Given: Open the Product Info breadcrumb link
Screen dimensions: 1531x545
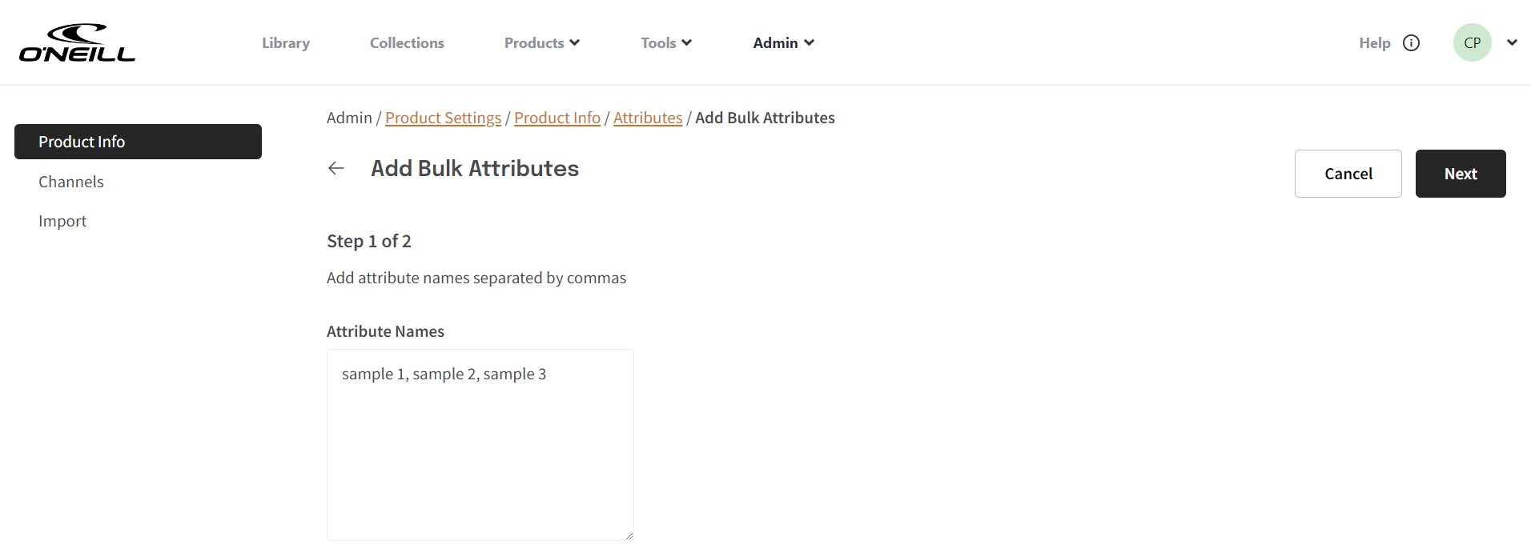Looking at the screenshot, I should pyautogui.click(x=557, y=118).
